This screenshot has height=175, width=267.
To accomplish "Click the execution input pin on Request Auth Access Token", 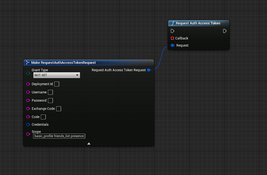I will pos(173,31).
